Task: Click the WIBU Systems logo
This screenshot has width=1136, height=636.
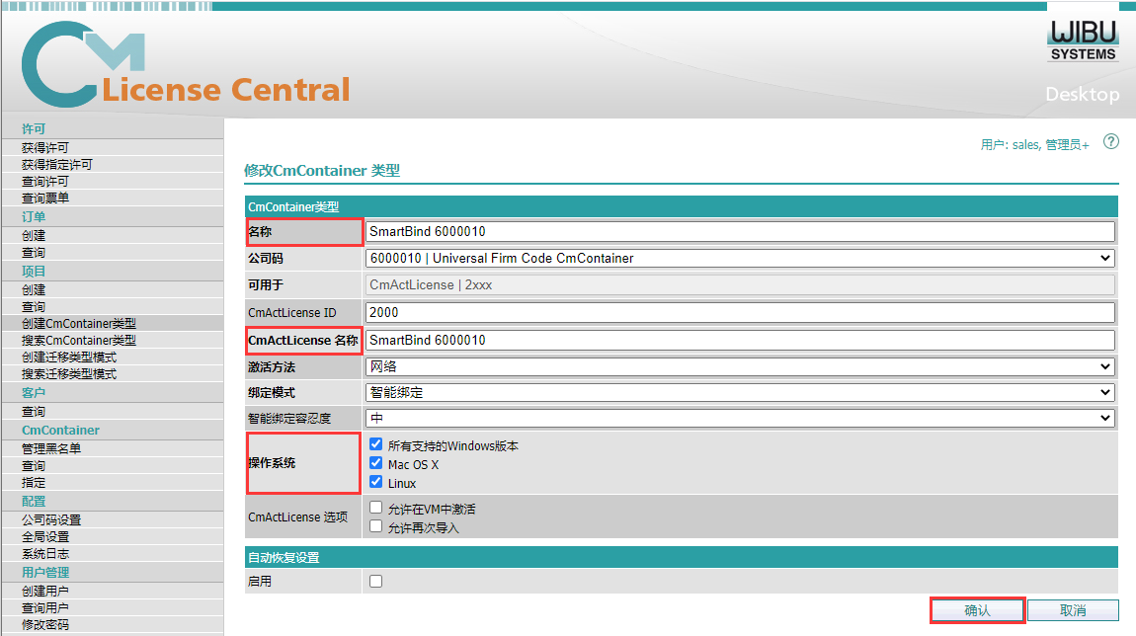Action: [x=1083, y=40]
